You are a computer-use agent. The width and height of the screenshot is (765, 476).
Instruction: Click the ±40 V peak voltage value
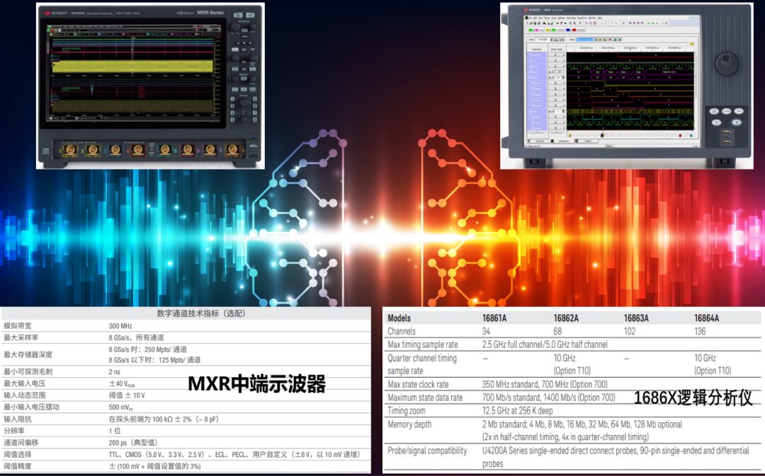[123, 384]
